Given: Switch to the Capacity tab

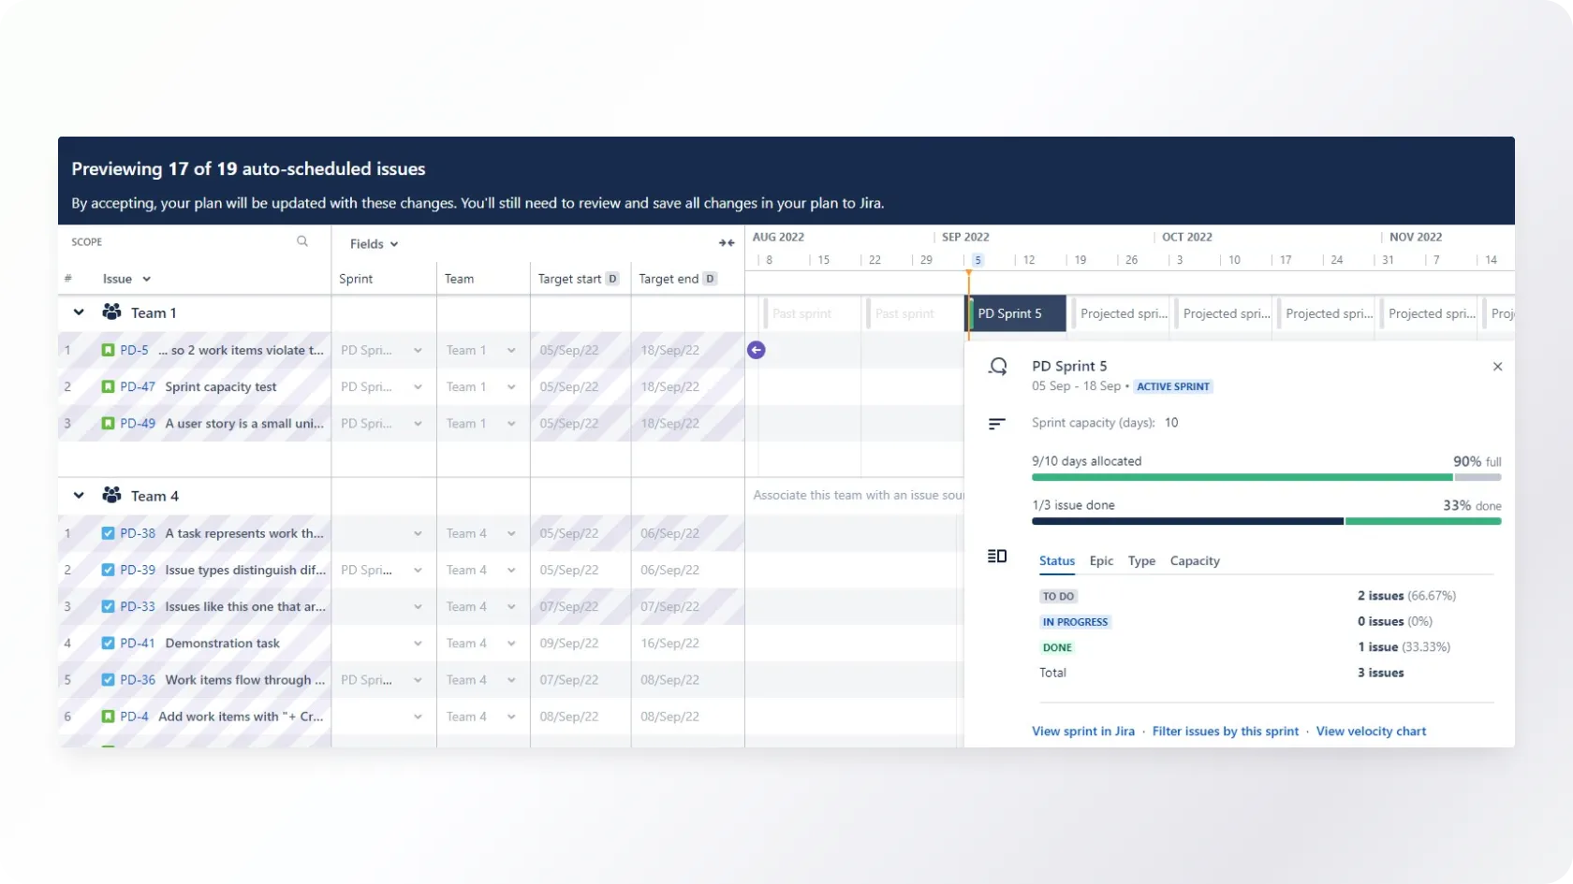Looking at the screenshot, I should click(1195, 561).
